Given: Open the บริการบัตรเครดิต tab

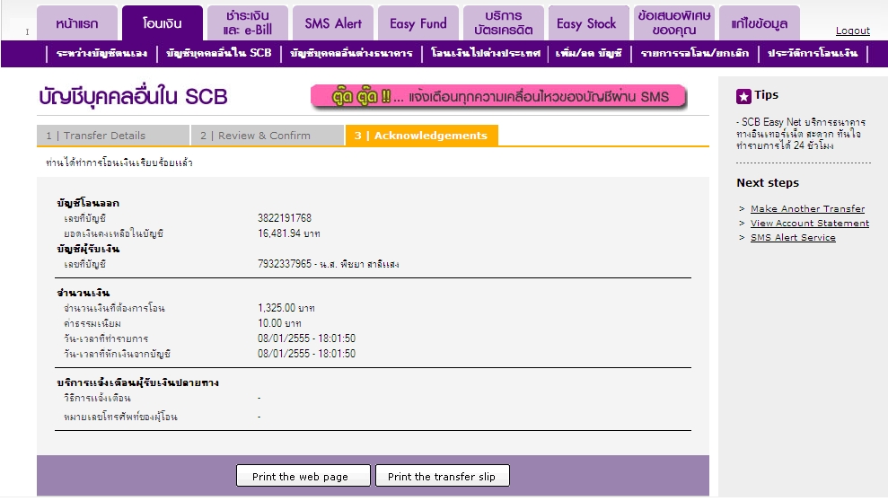Looking at the screenshot, I should (x=504, y=23).
